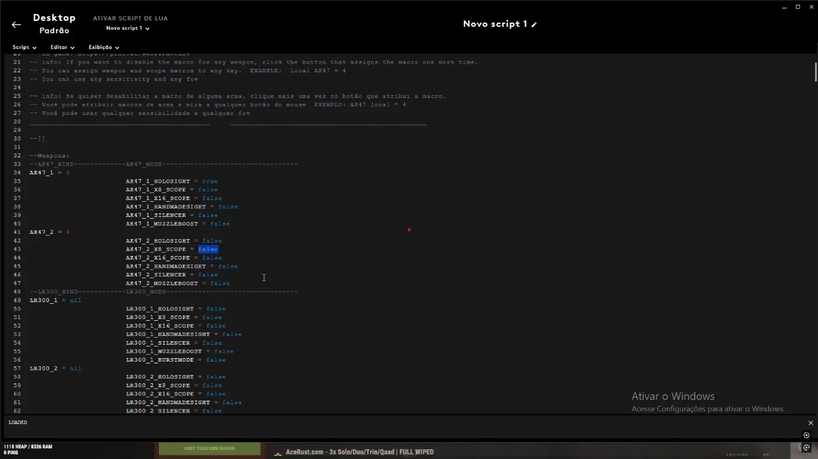Click HOST YOUR OWN SERVER button in game
818x459 pixels.
[210, 449]
